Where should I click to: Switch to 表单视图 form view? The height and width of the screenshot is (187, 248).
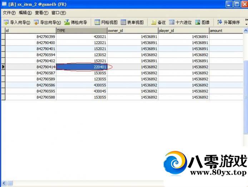[x=132, y=22]
